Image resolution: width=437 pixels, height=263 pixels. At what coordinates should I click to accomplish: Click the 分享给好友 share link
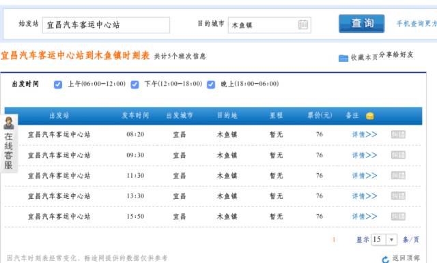[x=396, y=55]
